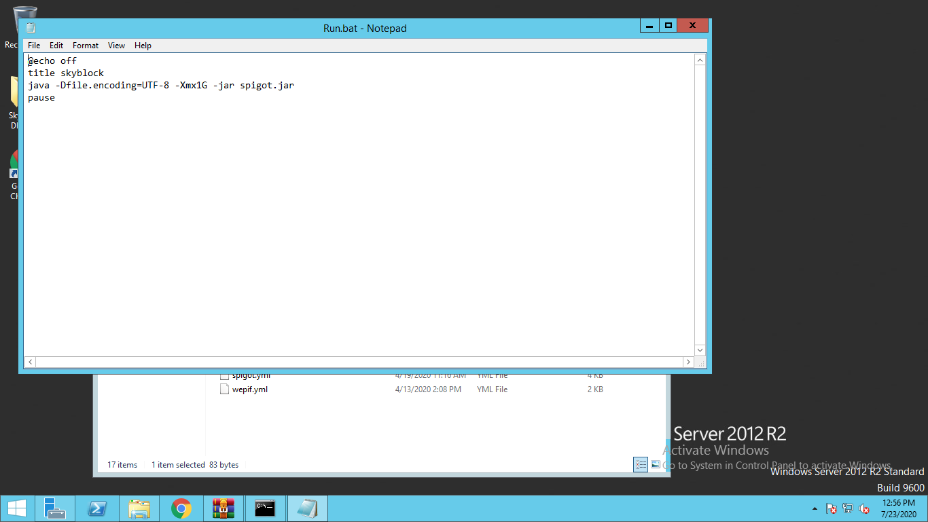Minimize the Run.bat Notepad window

pyautogui.click(x=650, y=26)
